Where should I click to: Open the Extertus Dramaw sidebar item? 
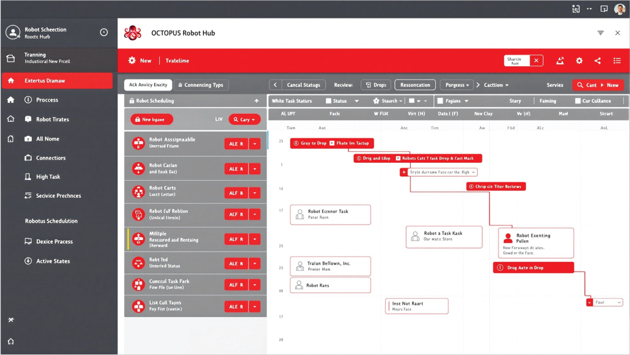58,81
